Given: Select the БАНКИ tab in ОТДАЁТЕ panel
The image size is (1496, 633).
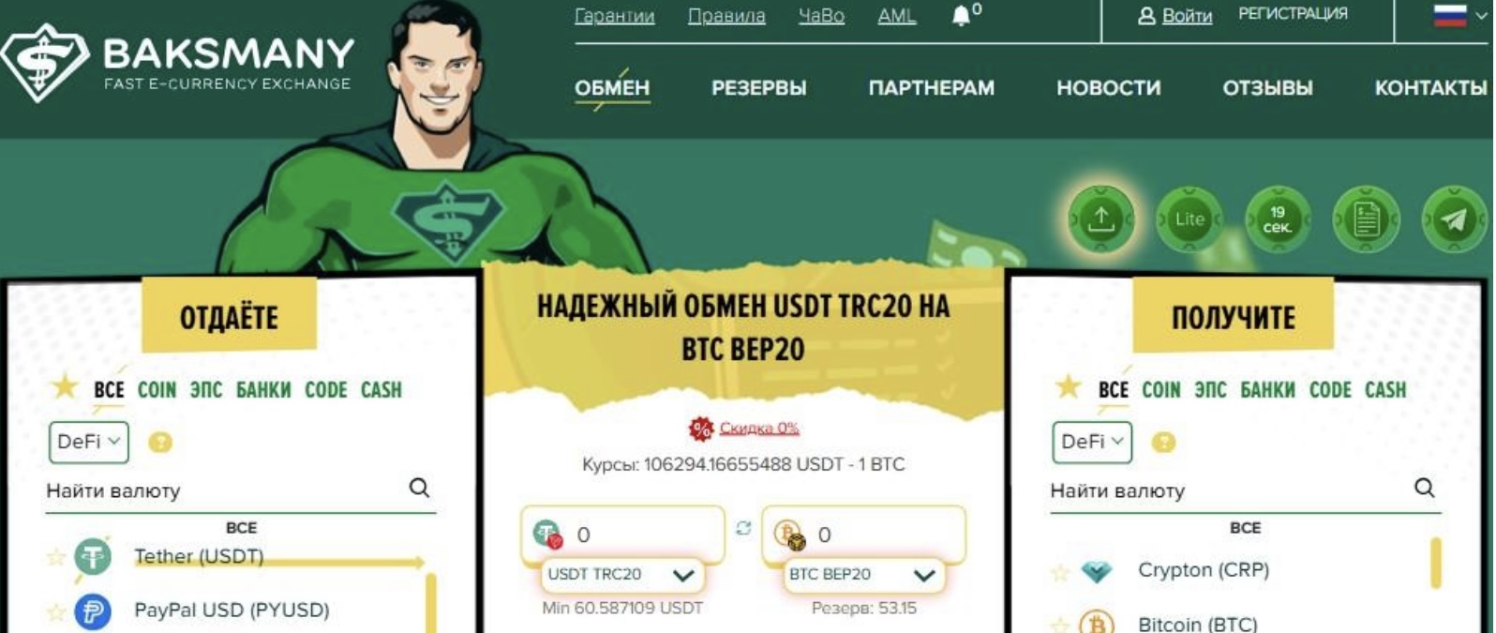Looking at the screenshot, I should pyautogui.click(x=263, y=390).
